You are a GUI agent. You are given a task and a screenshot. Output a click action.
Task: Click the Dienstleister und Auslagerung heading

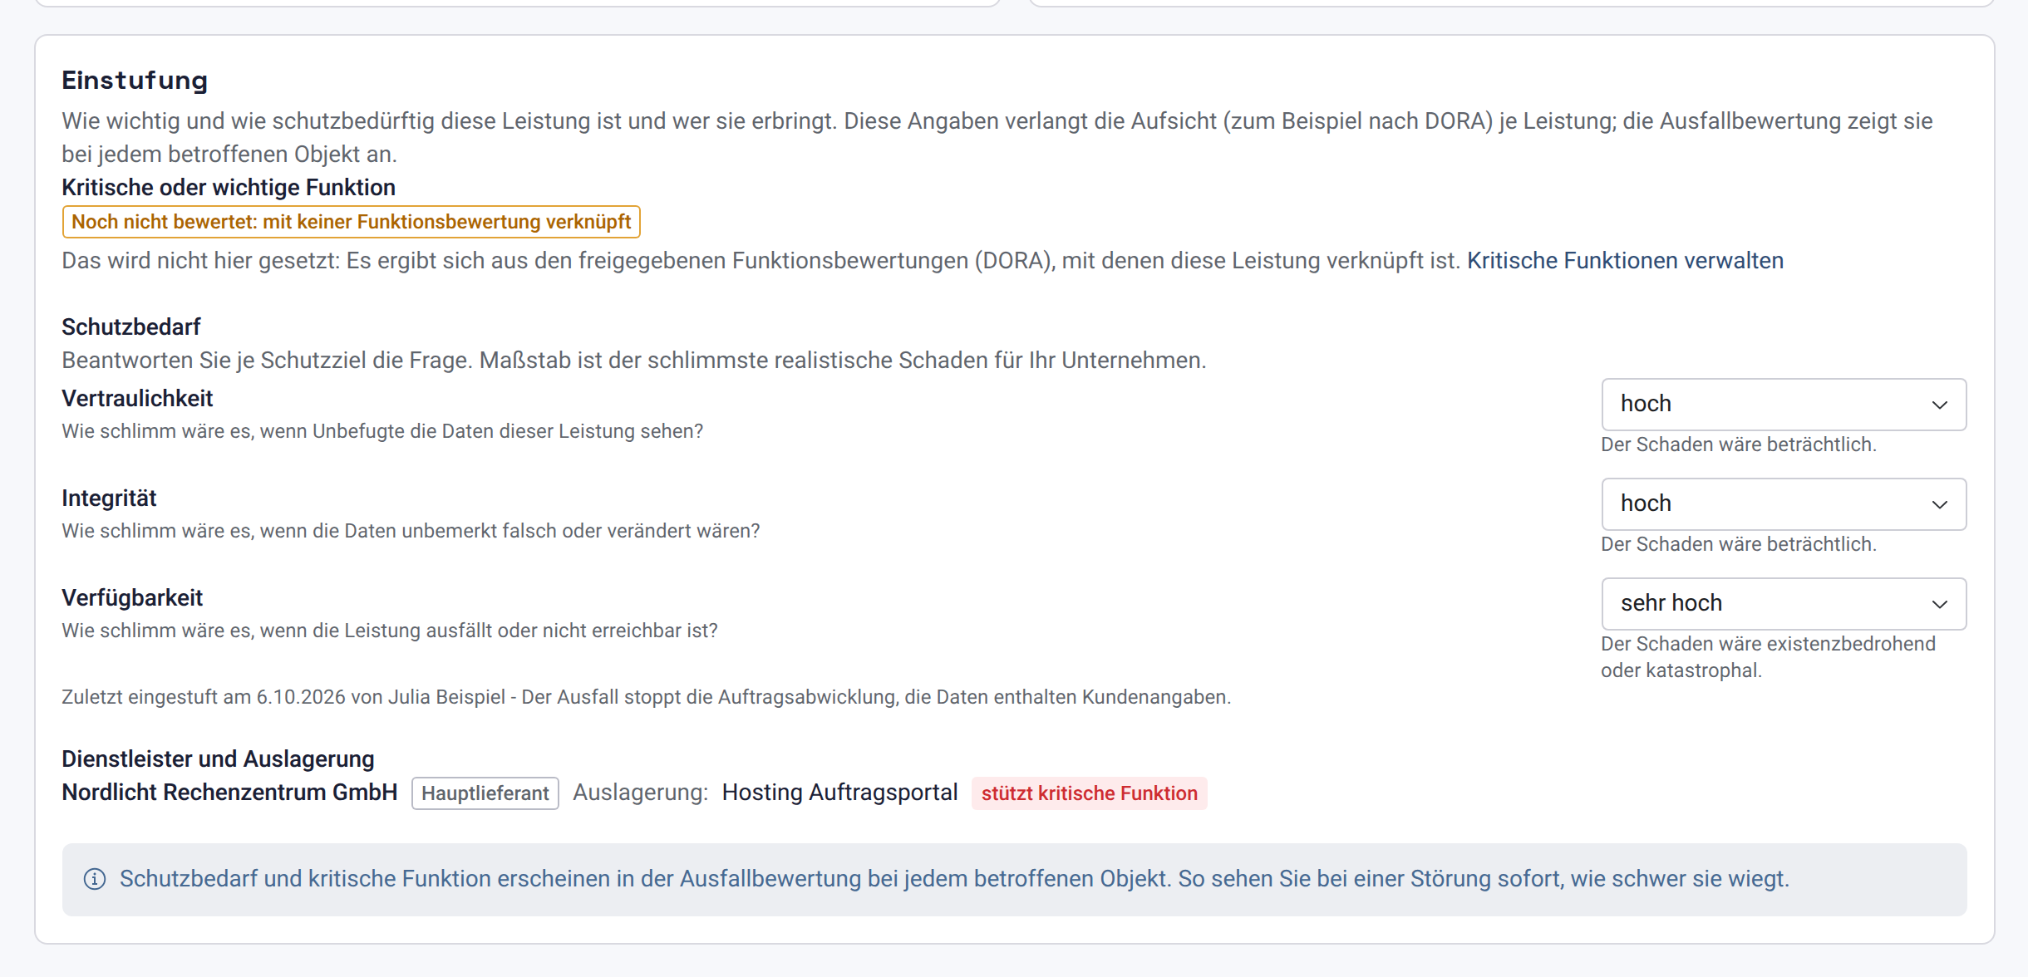tap(218, 759)
